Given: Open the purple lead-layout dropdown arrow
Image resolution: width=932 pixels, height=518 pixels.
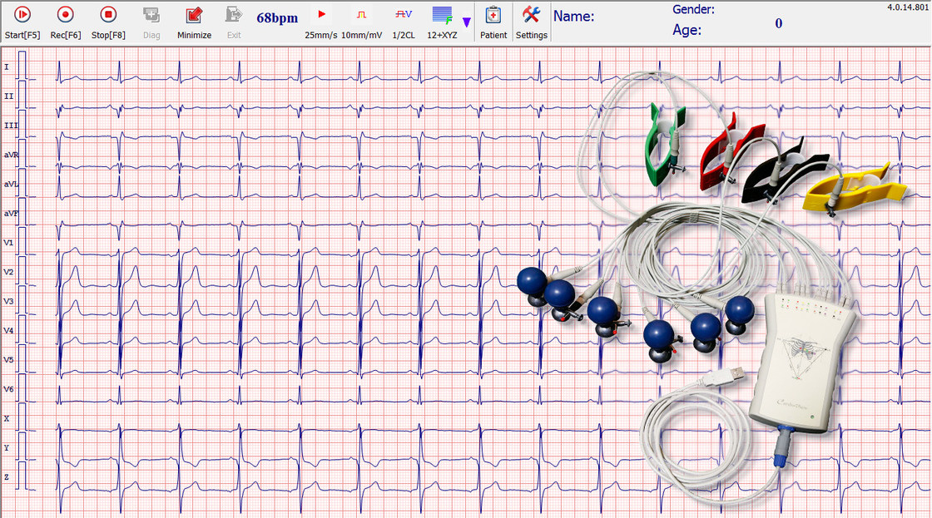Looking at the screenshot, I should coord(466,22).
